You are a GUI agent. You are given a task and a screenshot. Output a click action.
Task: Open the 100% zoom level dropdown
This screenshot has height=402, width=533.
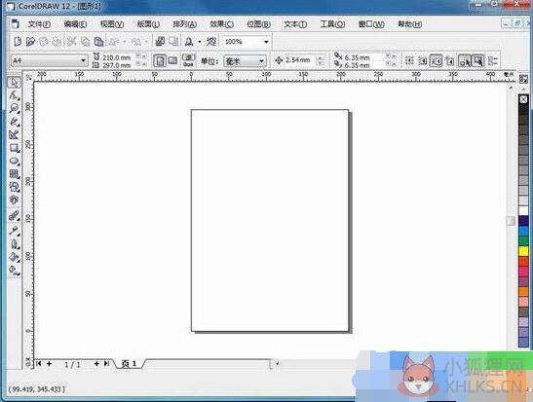tap(266, 42)
